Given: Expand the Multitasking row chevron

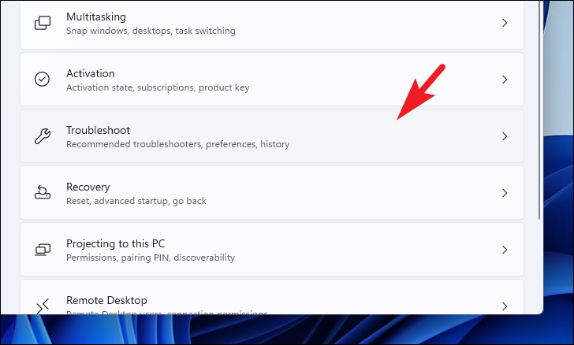Looking at the screenshot, I should 505,23.
